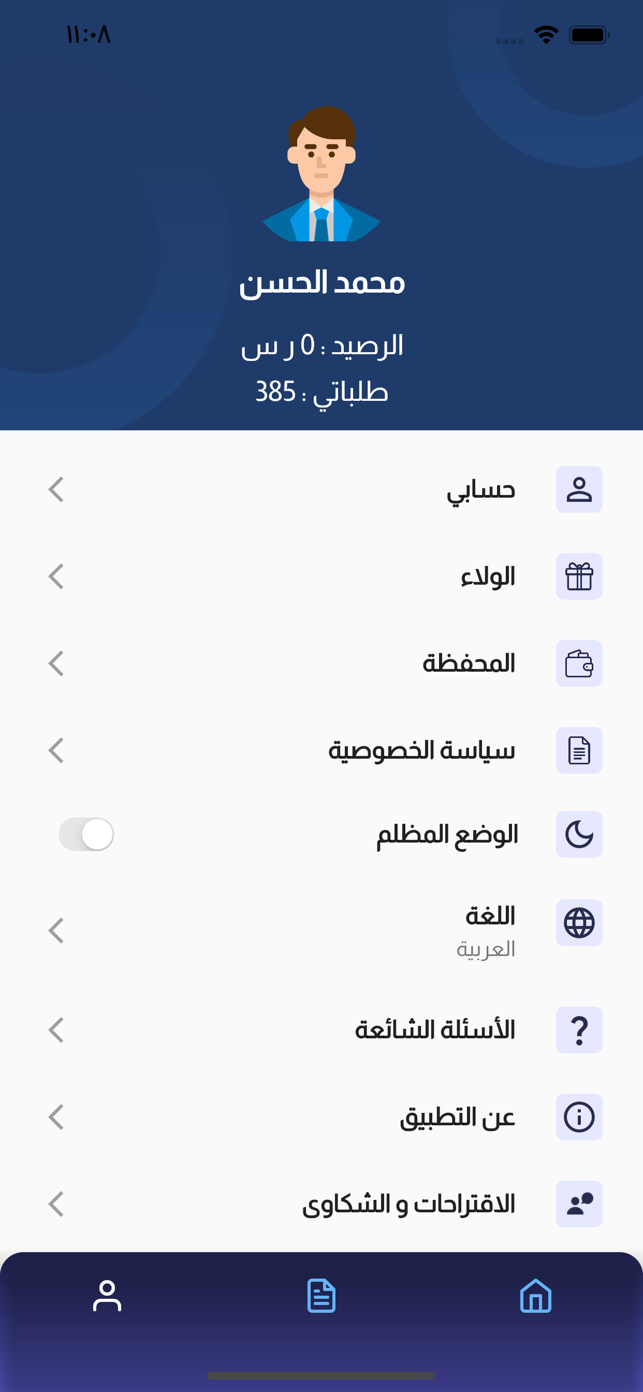This screenshot has width=643, height=1392.
Task: Tap the moon icon for الوضع المظلم
Action: 579,834
